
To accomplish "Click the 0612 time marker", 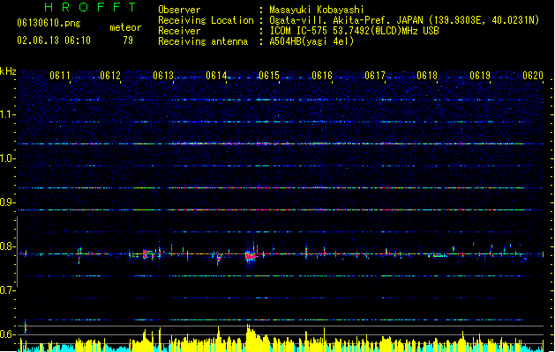I will click(x=110, y=76).
